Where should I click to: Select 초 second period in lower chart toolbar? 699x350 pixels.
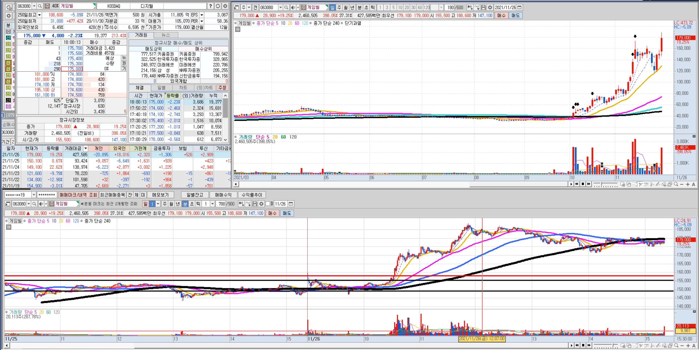[192, 204]
